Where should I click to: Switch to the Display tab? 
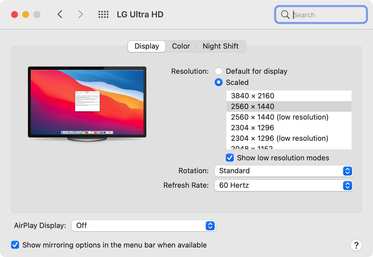(x=147, y=46)
